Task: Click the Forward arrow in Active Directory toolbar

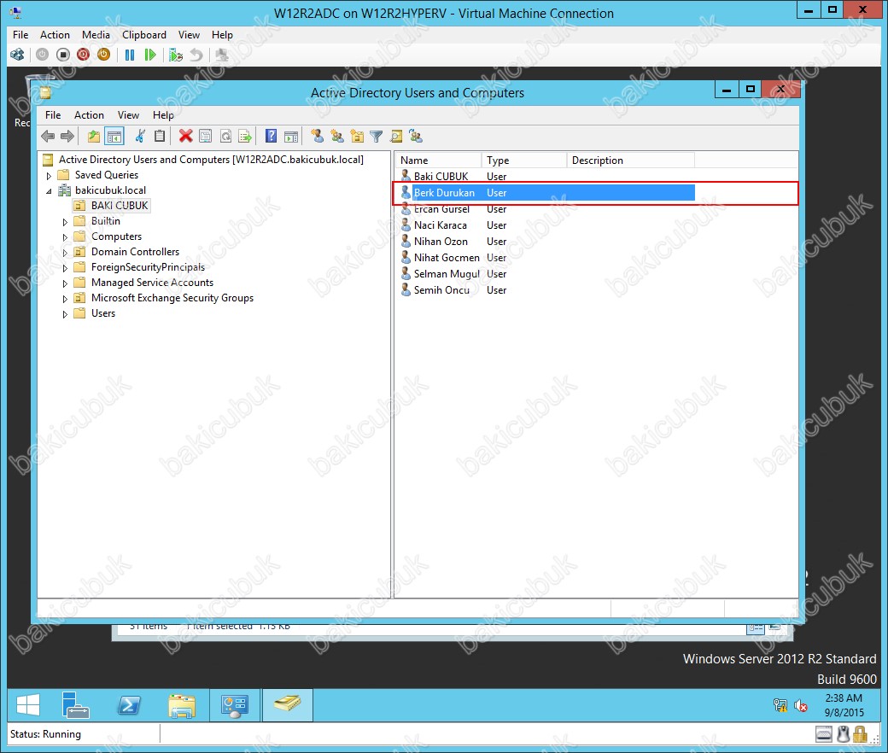Action: 67,136
